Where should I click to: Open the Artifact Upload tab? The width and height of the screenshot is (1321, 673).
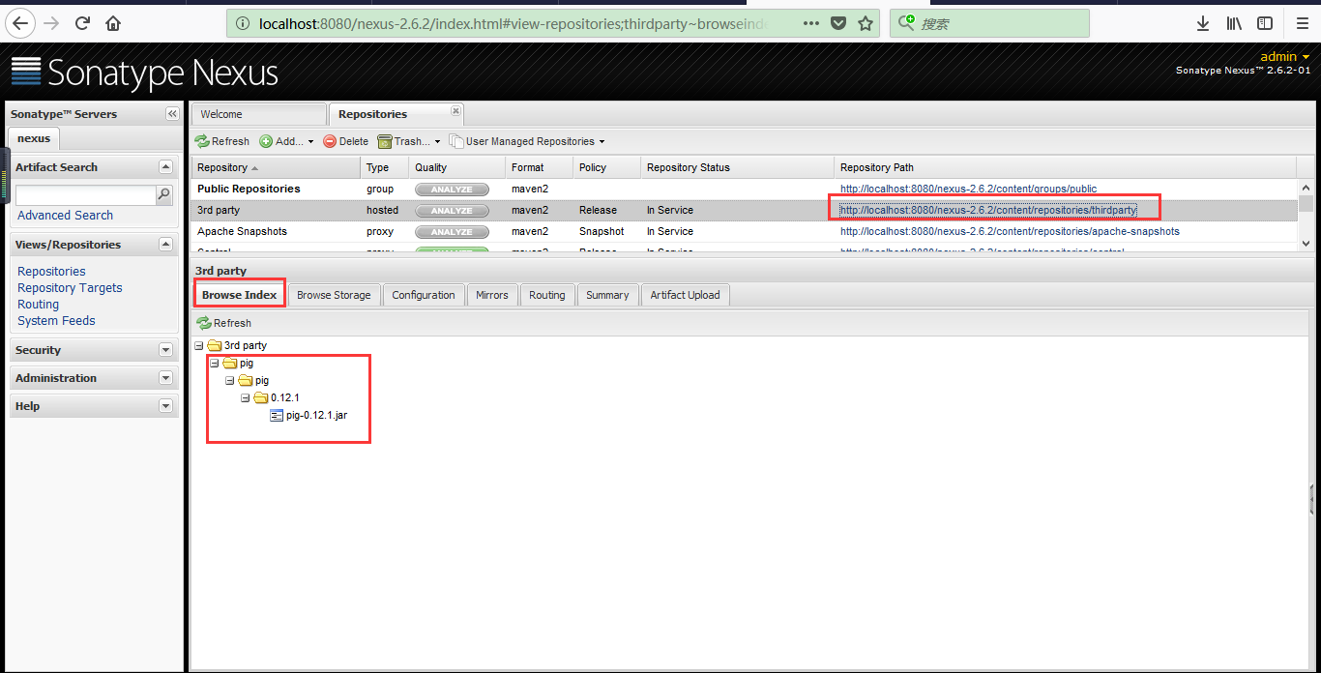pyautogui.click(x=685, y=295)
